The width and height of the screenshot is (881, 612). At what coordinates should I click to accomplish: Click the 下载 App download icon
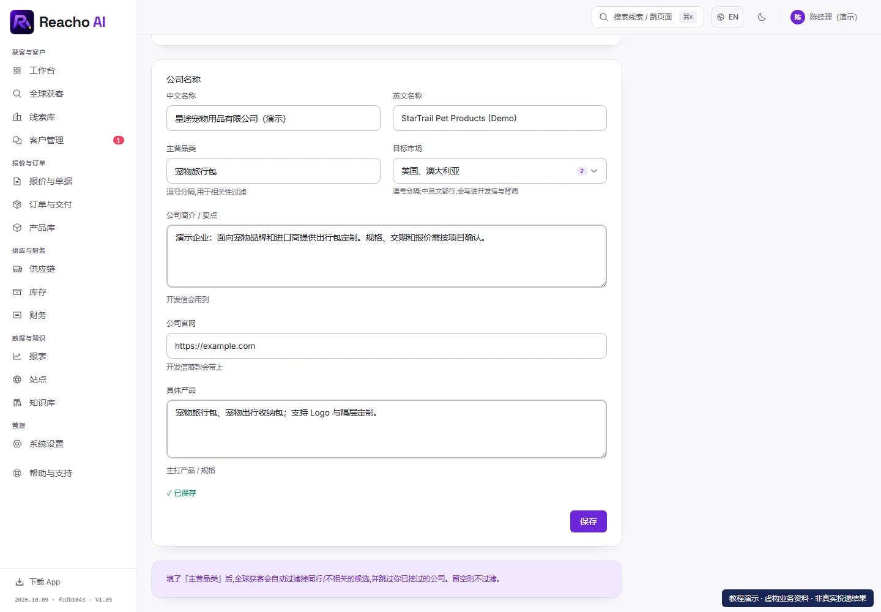(20, 582)
